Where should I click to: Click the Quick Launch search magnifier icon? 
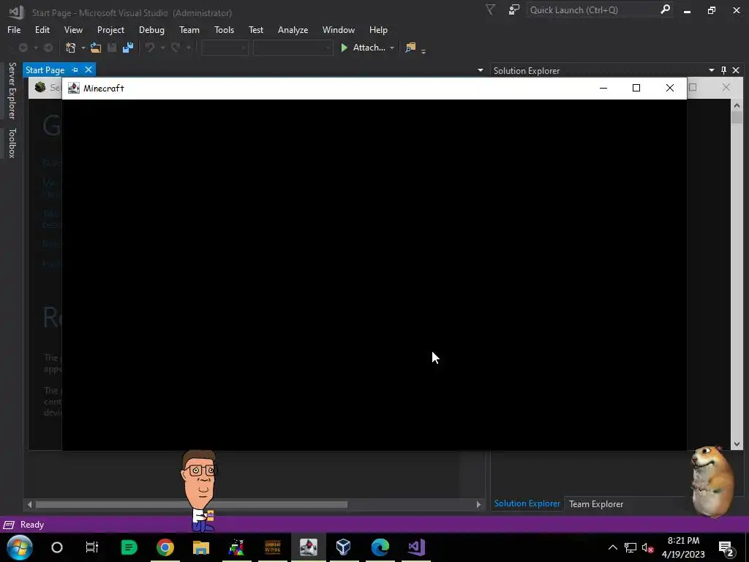click(665, 10)
